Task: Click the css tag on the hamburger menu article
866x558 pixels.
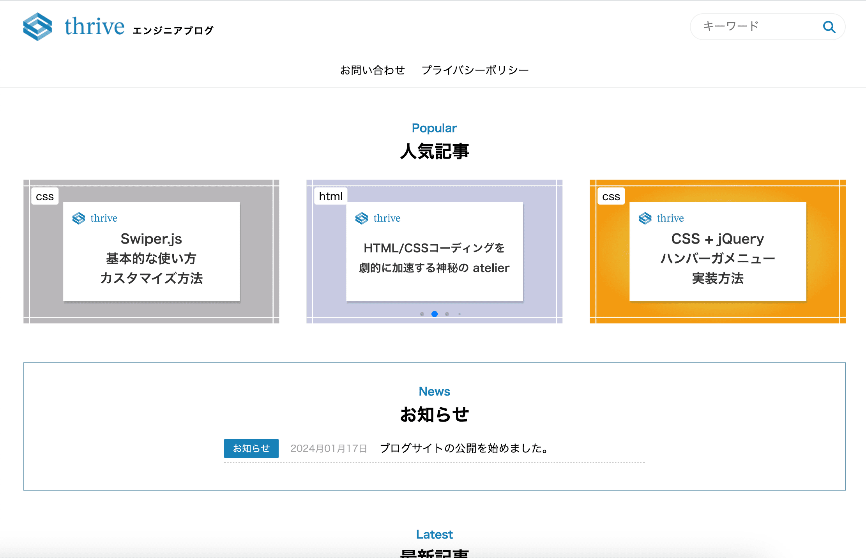Action: [611, 196]
